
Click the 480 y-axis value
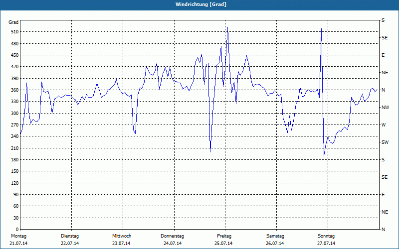(15, 43)
